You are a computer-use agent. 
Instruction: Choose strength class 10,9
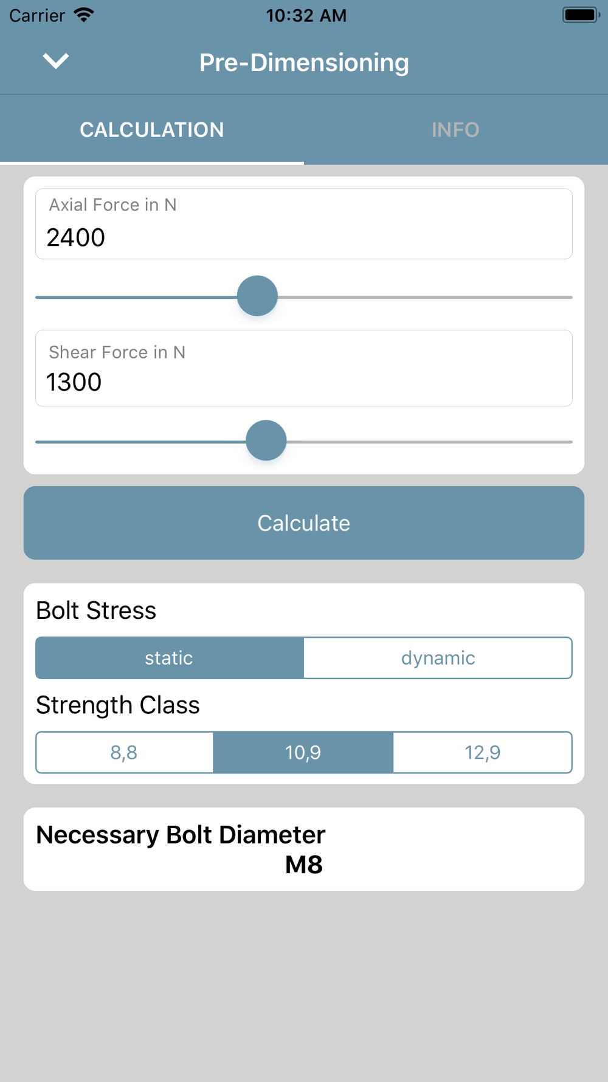click(x=303, y=753)
